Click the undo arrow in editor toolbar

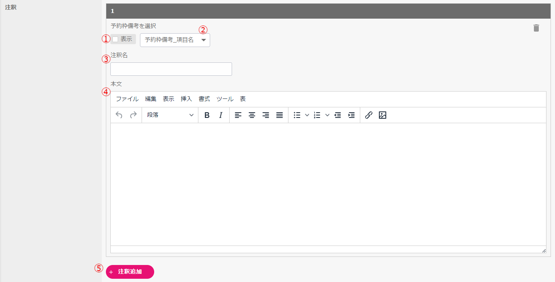119,115
